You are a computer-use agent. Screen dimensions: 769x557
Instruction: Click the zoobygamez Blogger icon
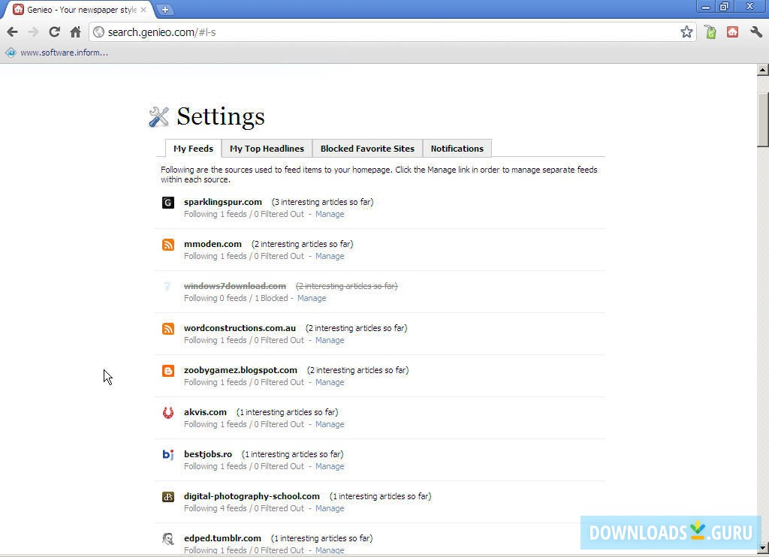pos(168,371)
